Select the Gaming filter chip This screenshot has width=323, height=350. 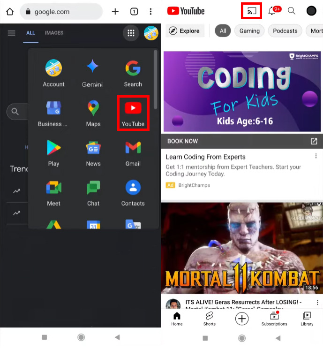[x=249, y=31]
